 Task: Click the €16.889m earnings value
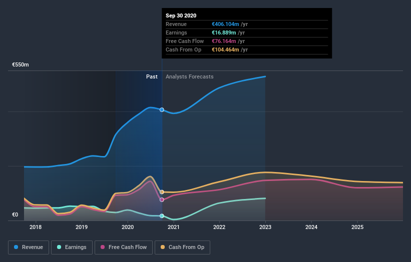coord(224,32)
